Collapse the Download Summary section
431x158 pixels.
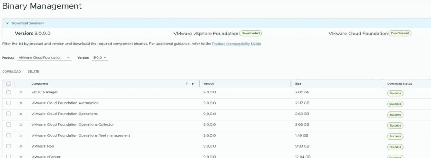[8, 23]
